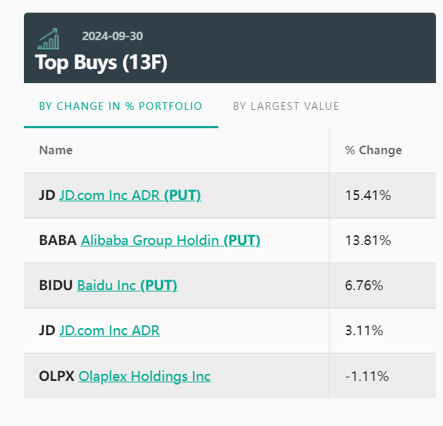Click the % Change column header

point(373,150)
